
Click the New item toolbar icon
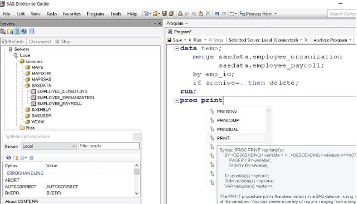click(146, 14)
